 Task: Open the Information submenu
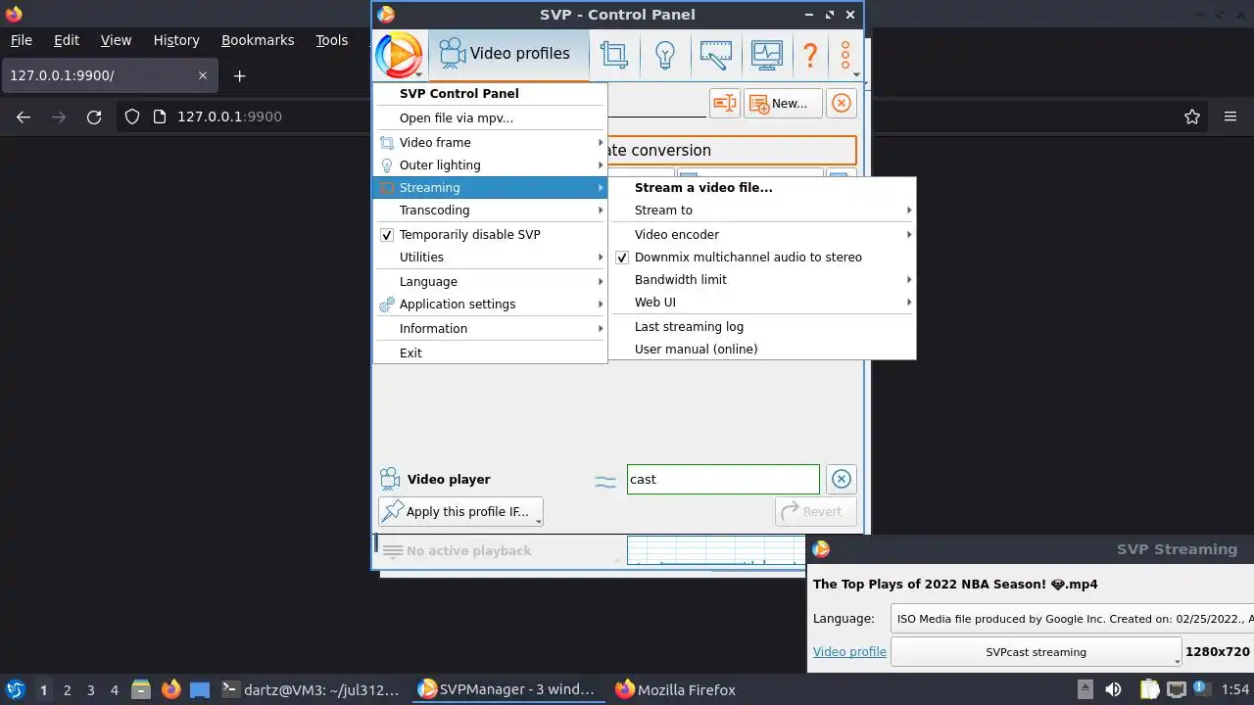point(490,328)
